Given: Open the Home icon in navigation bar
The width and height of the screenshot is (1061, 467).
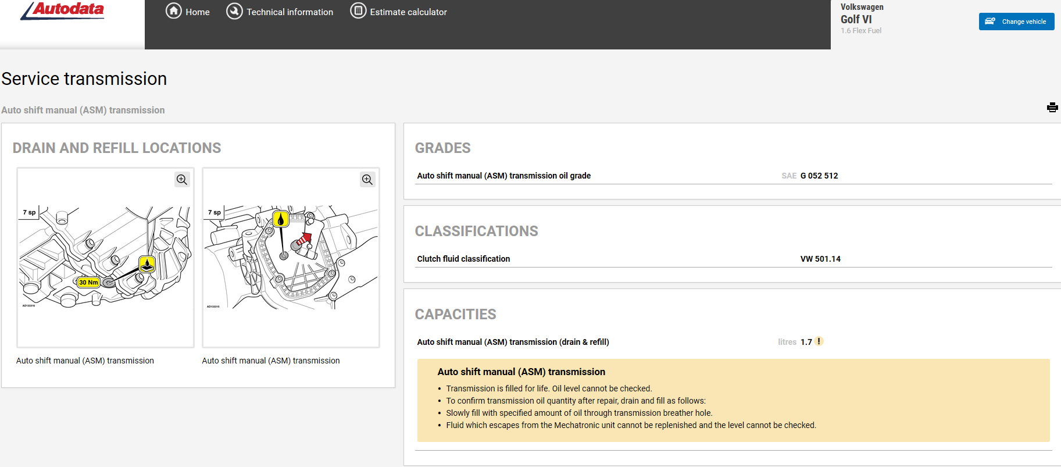Looking at the screenshot, I should point(174,11).
